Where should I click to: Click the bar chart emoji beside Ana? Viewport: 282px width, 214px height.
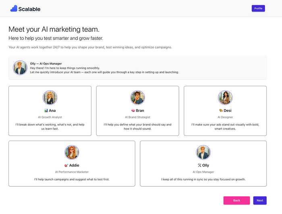46,111
